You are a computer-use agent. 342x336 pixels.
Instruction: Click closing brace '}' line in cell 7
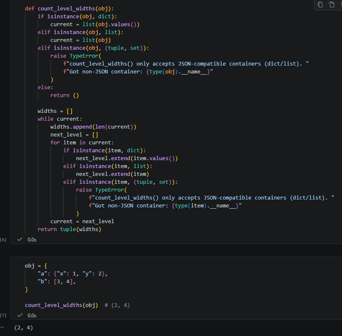[x=27, y=290]
